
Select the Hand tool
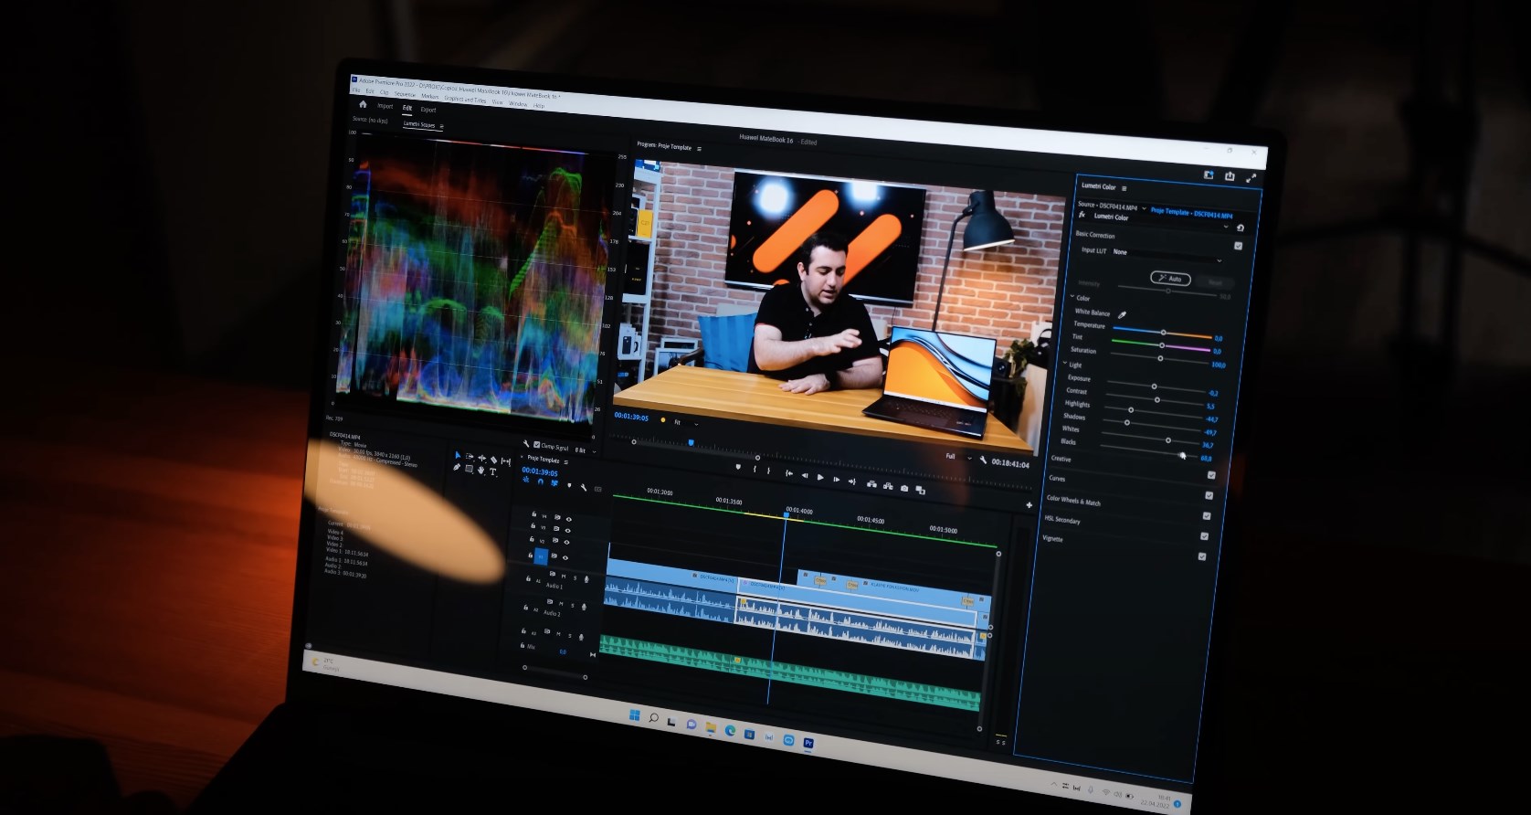480,471
